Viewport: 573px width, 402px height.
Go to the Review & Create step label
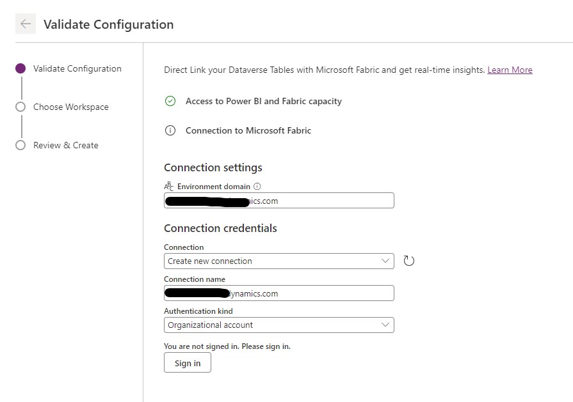coord(66,145)
